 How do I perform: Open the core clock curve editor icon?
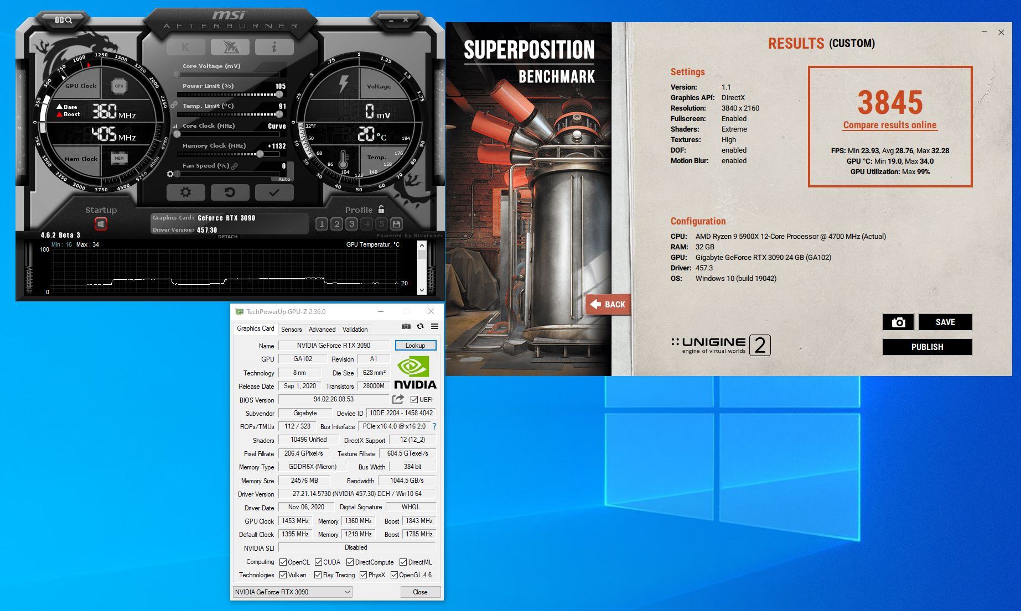pyautogui.click(x=175, y=127)
